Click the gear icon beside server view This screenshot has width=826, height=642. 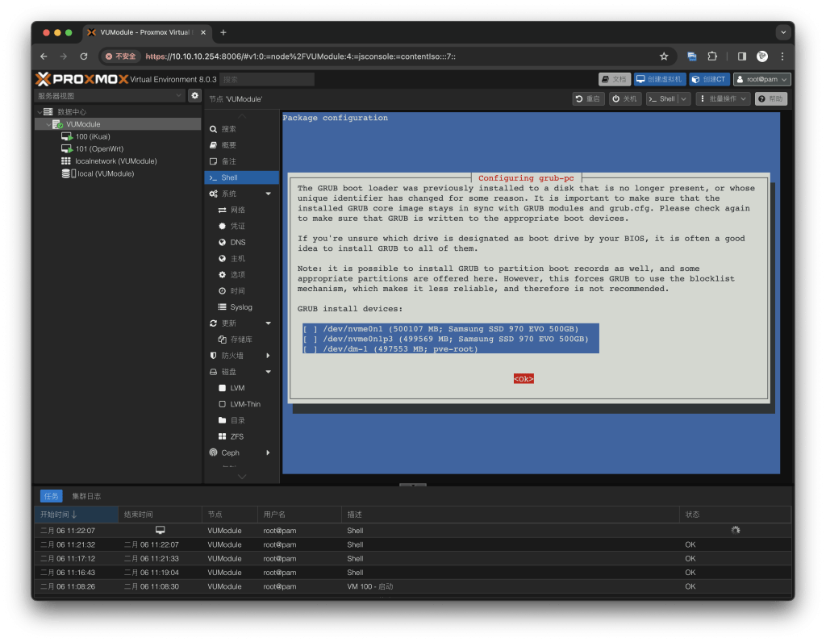194,96
